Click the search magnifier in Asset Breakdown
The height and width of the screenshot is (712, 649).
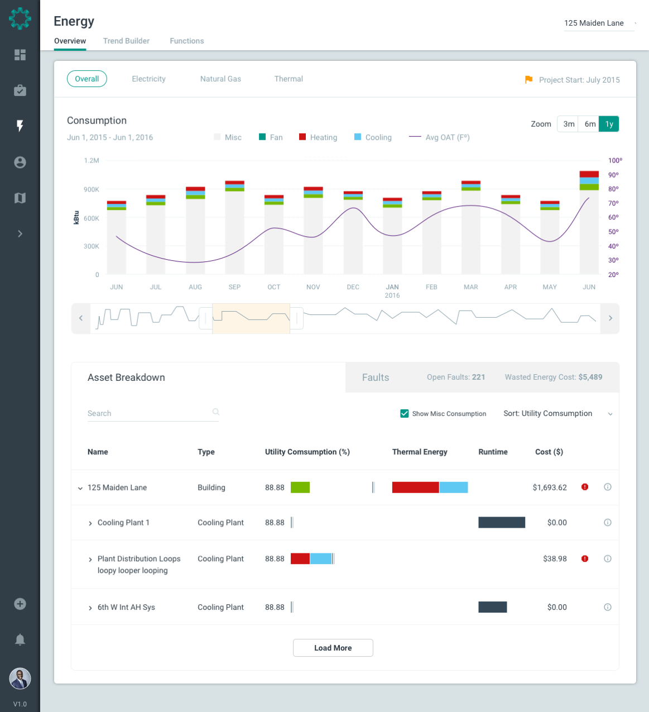(215, 412)
